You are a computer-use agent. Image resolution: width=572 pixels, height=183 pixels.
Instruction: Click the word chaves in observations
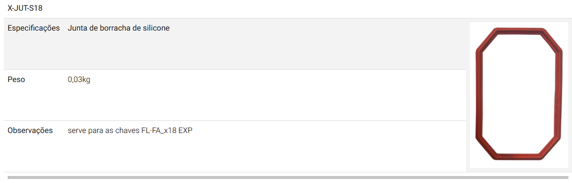pos(128,131)
